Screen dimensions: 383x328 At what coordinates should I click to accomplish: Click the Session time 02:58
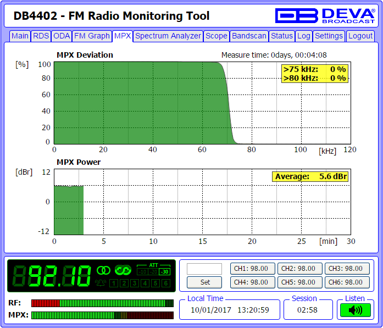click(x=307, y=310)
